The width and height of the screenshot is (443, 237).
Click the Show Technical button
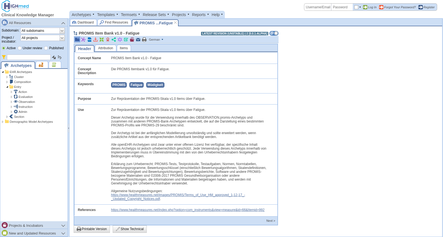point(130,229)
